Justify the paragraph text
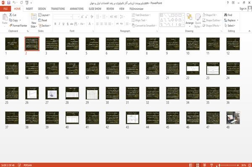Viewport: 252px width, 167px height. pos(110,24)
